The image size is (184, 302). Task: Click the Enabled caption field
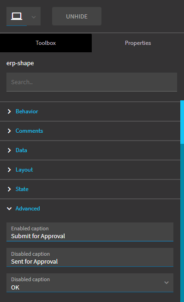pos(90,232)
